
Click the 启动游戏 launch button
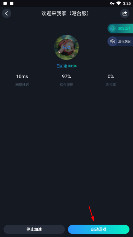[99, 230]
